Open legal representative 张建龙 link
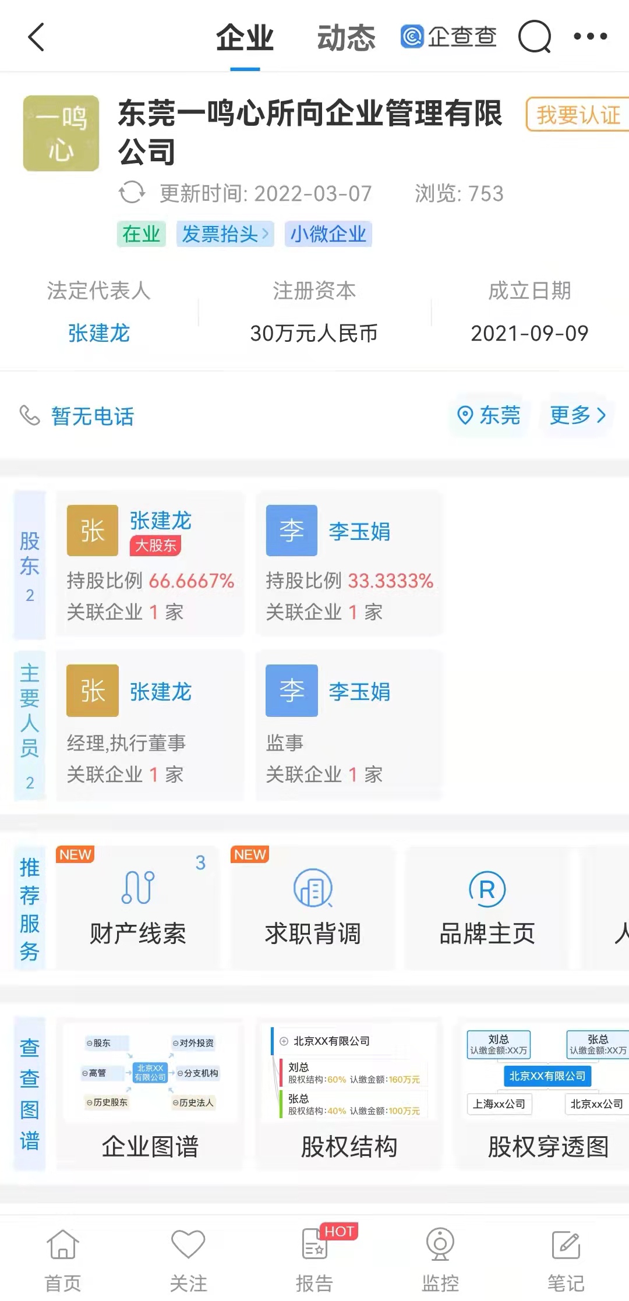 point(99,333)
